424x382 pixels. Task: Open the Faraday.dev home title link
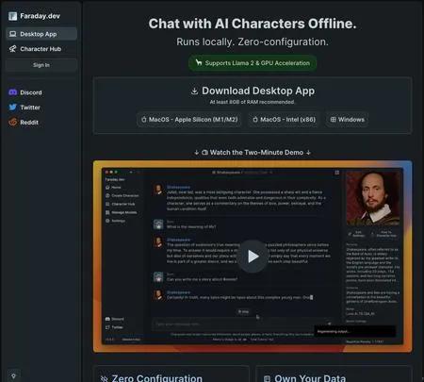point(40,16)
